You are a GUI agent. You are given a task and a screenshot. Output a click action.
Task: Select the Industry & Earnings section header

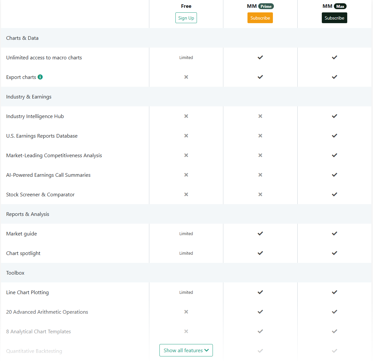[x=29, y=97]
